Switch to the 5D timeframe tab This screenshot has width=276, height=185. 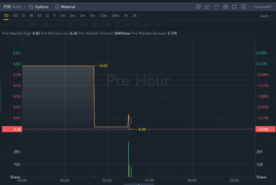pos(15,15)
